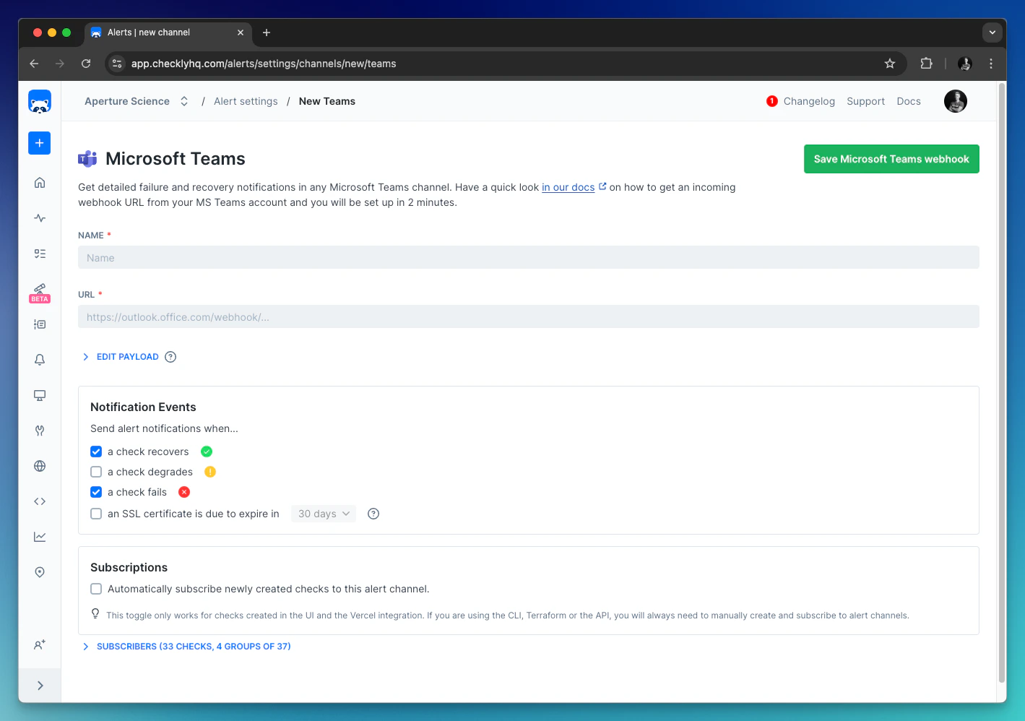This screenshot has height=721, width=1025.
Task: Open the SSL expiry days dropdown
Action: coord(323,513)
